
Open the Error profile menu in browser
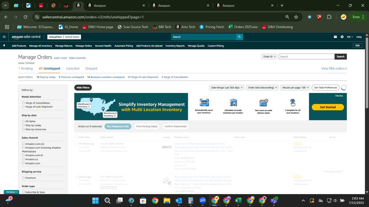(358, 17)
